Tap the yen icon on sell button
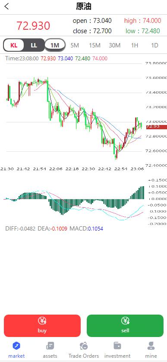This screenshot has width=167, height=362. pyautogui.click(x=125, y=321)
